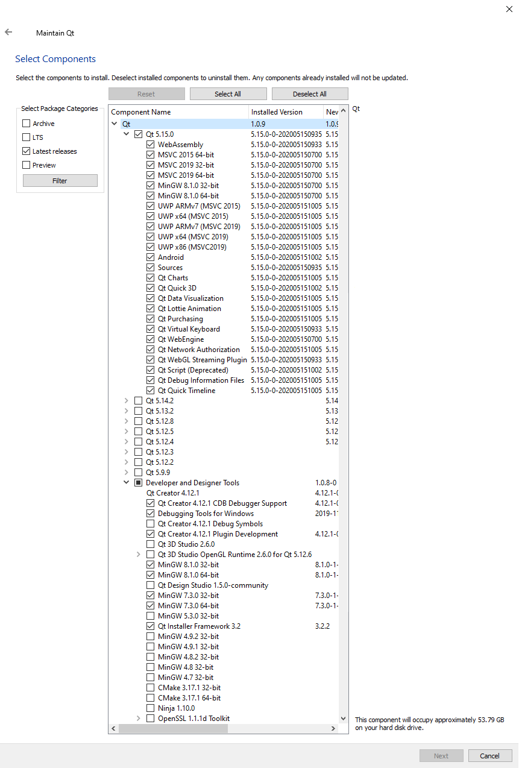
Task: Expand the Qt 5.12.3 node
Action: 127,452
